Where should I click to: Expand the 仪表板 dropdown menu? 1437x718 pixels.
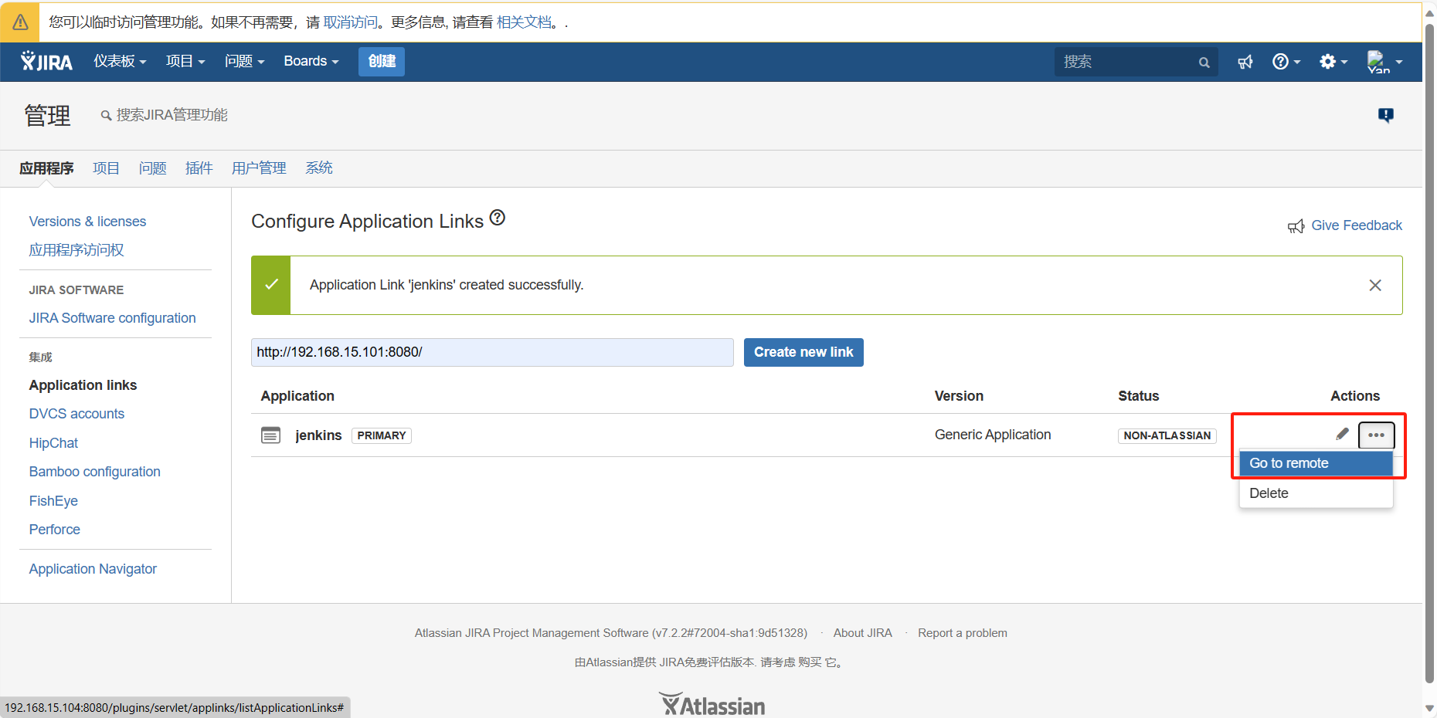pyautogui.click(x=120, y=61)
